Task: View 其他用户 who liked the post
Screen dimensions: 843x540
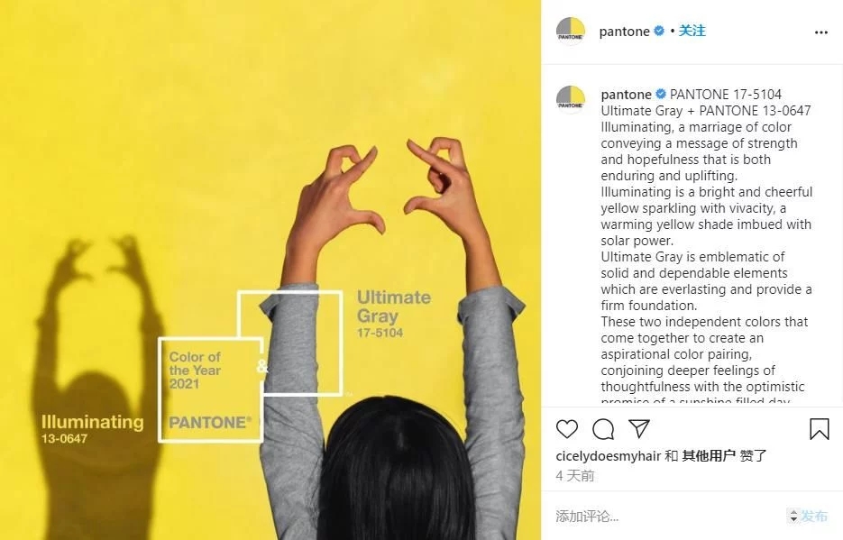Action: 709,456
